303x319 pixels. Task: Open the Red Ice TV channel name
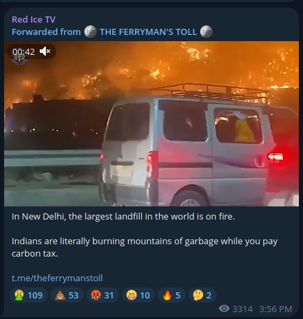coord(34,19)
